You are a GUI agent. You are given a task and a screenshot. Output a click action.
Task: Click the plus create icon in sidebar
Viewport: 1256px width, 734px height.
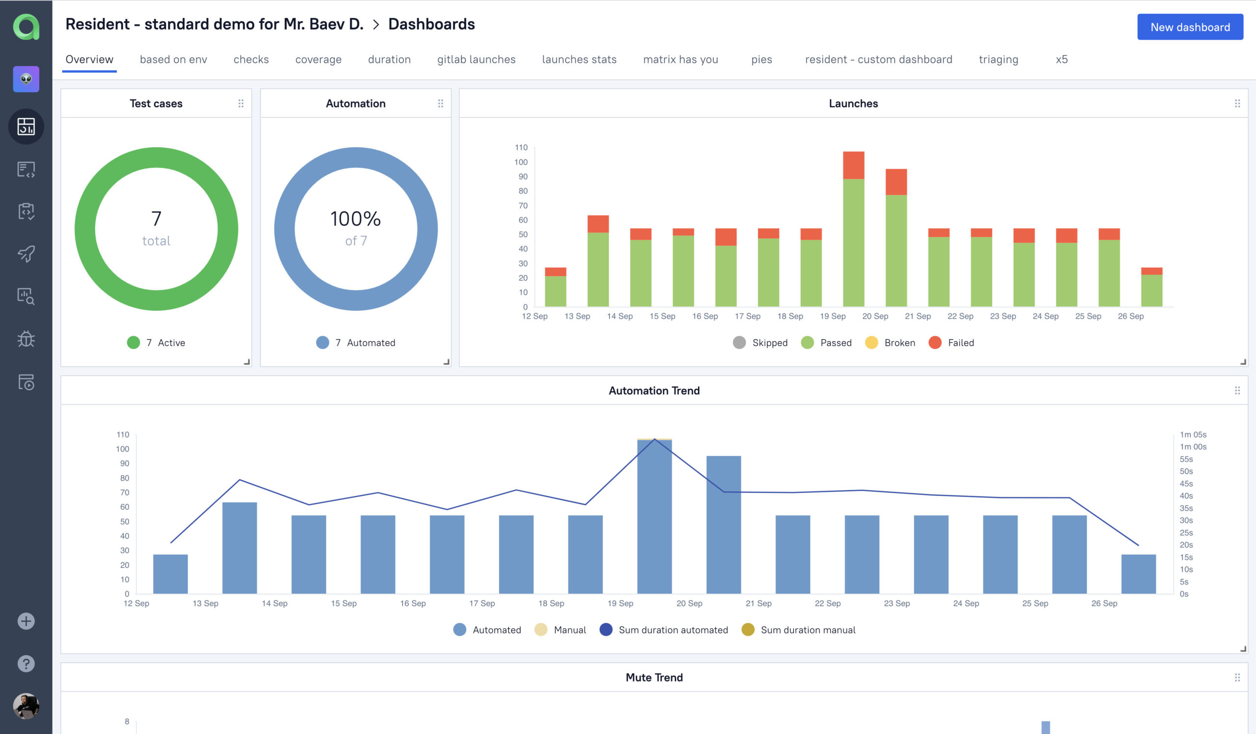point(26,621)
